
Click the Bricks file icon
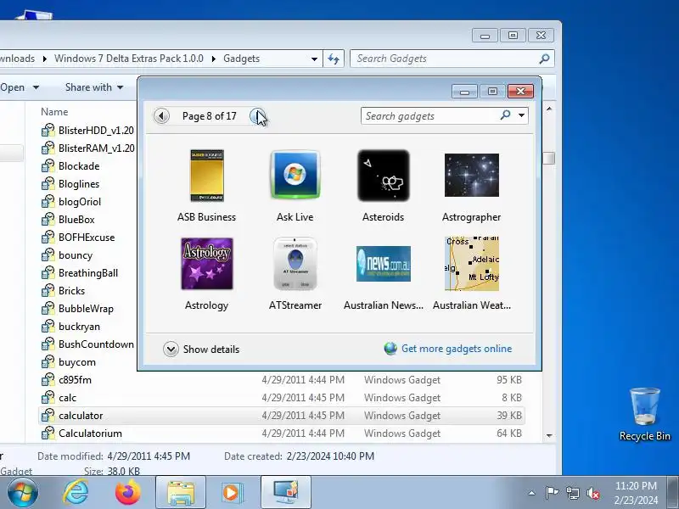pyautogui.click(x=48, y=290)
